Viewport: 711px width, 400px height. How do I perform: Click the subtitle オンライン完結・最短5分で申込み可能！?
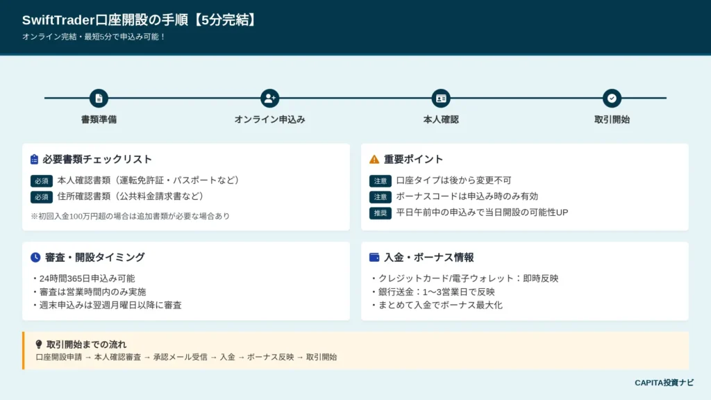click(94, 37)
